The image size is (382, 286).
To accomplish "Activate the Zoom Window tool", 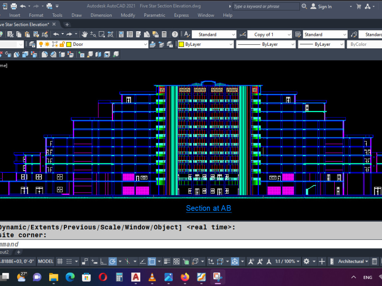I will coord(102,34).
